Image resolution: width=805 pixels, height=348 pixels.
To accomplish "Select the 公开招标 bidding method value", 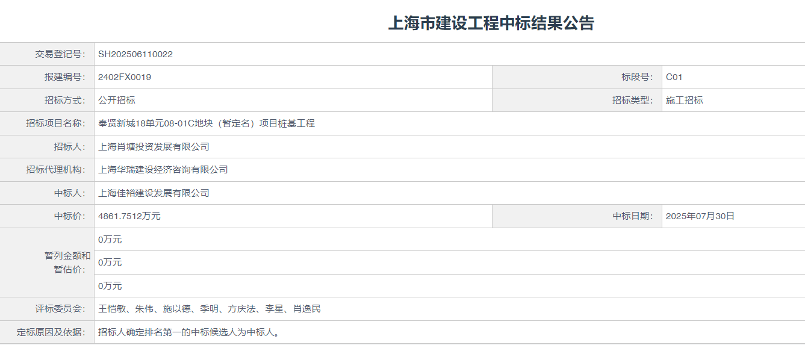I will [x=117, y=101].
